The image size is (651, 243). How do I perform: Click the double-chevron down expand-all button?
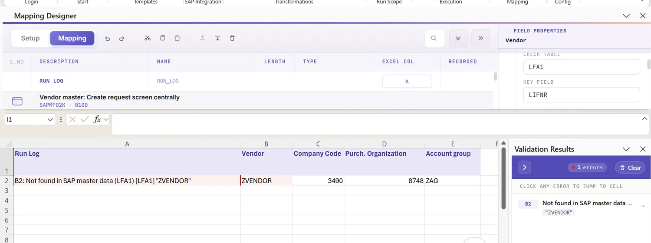pos(458,38)
